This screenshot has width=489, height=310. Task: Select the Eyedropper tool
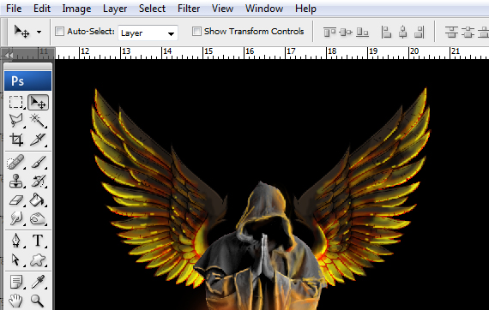(38, 282)
